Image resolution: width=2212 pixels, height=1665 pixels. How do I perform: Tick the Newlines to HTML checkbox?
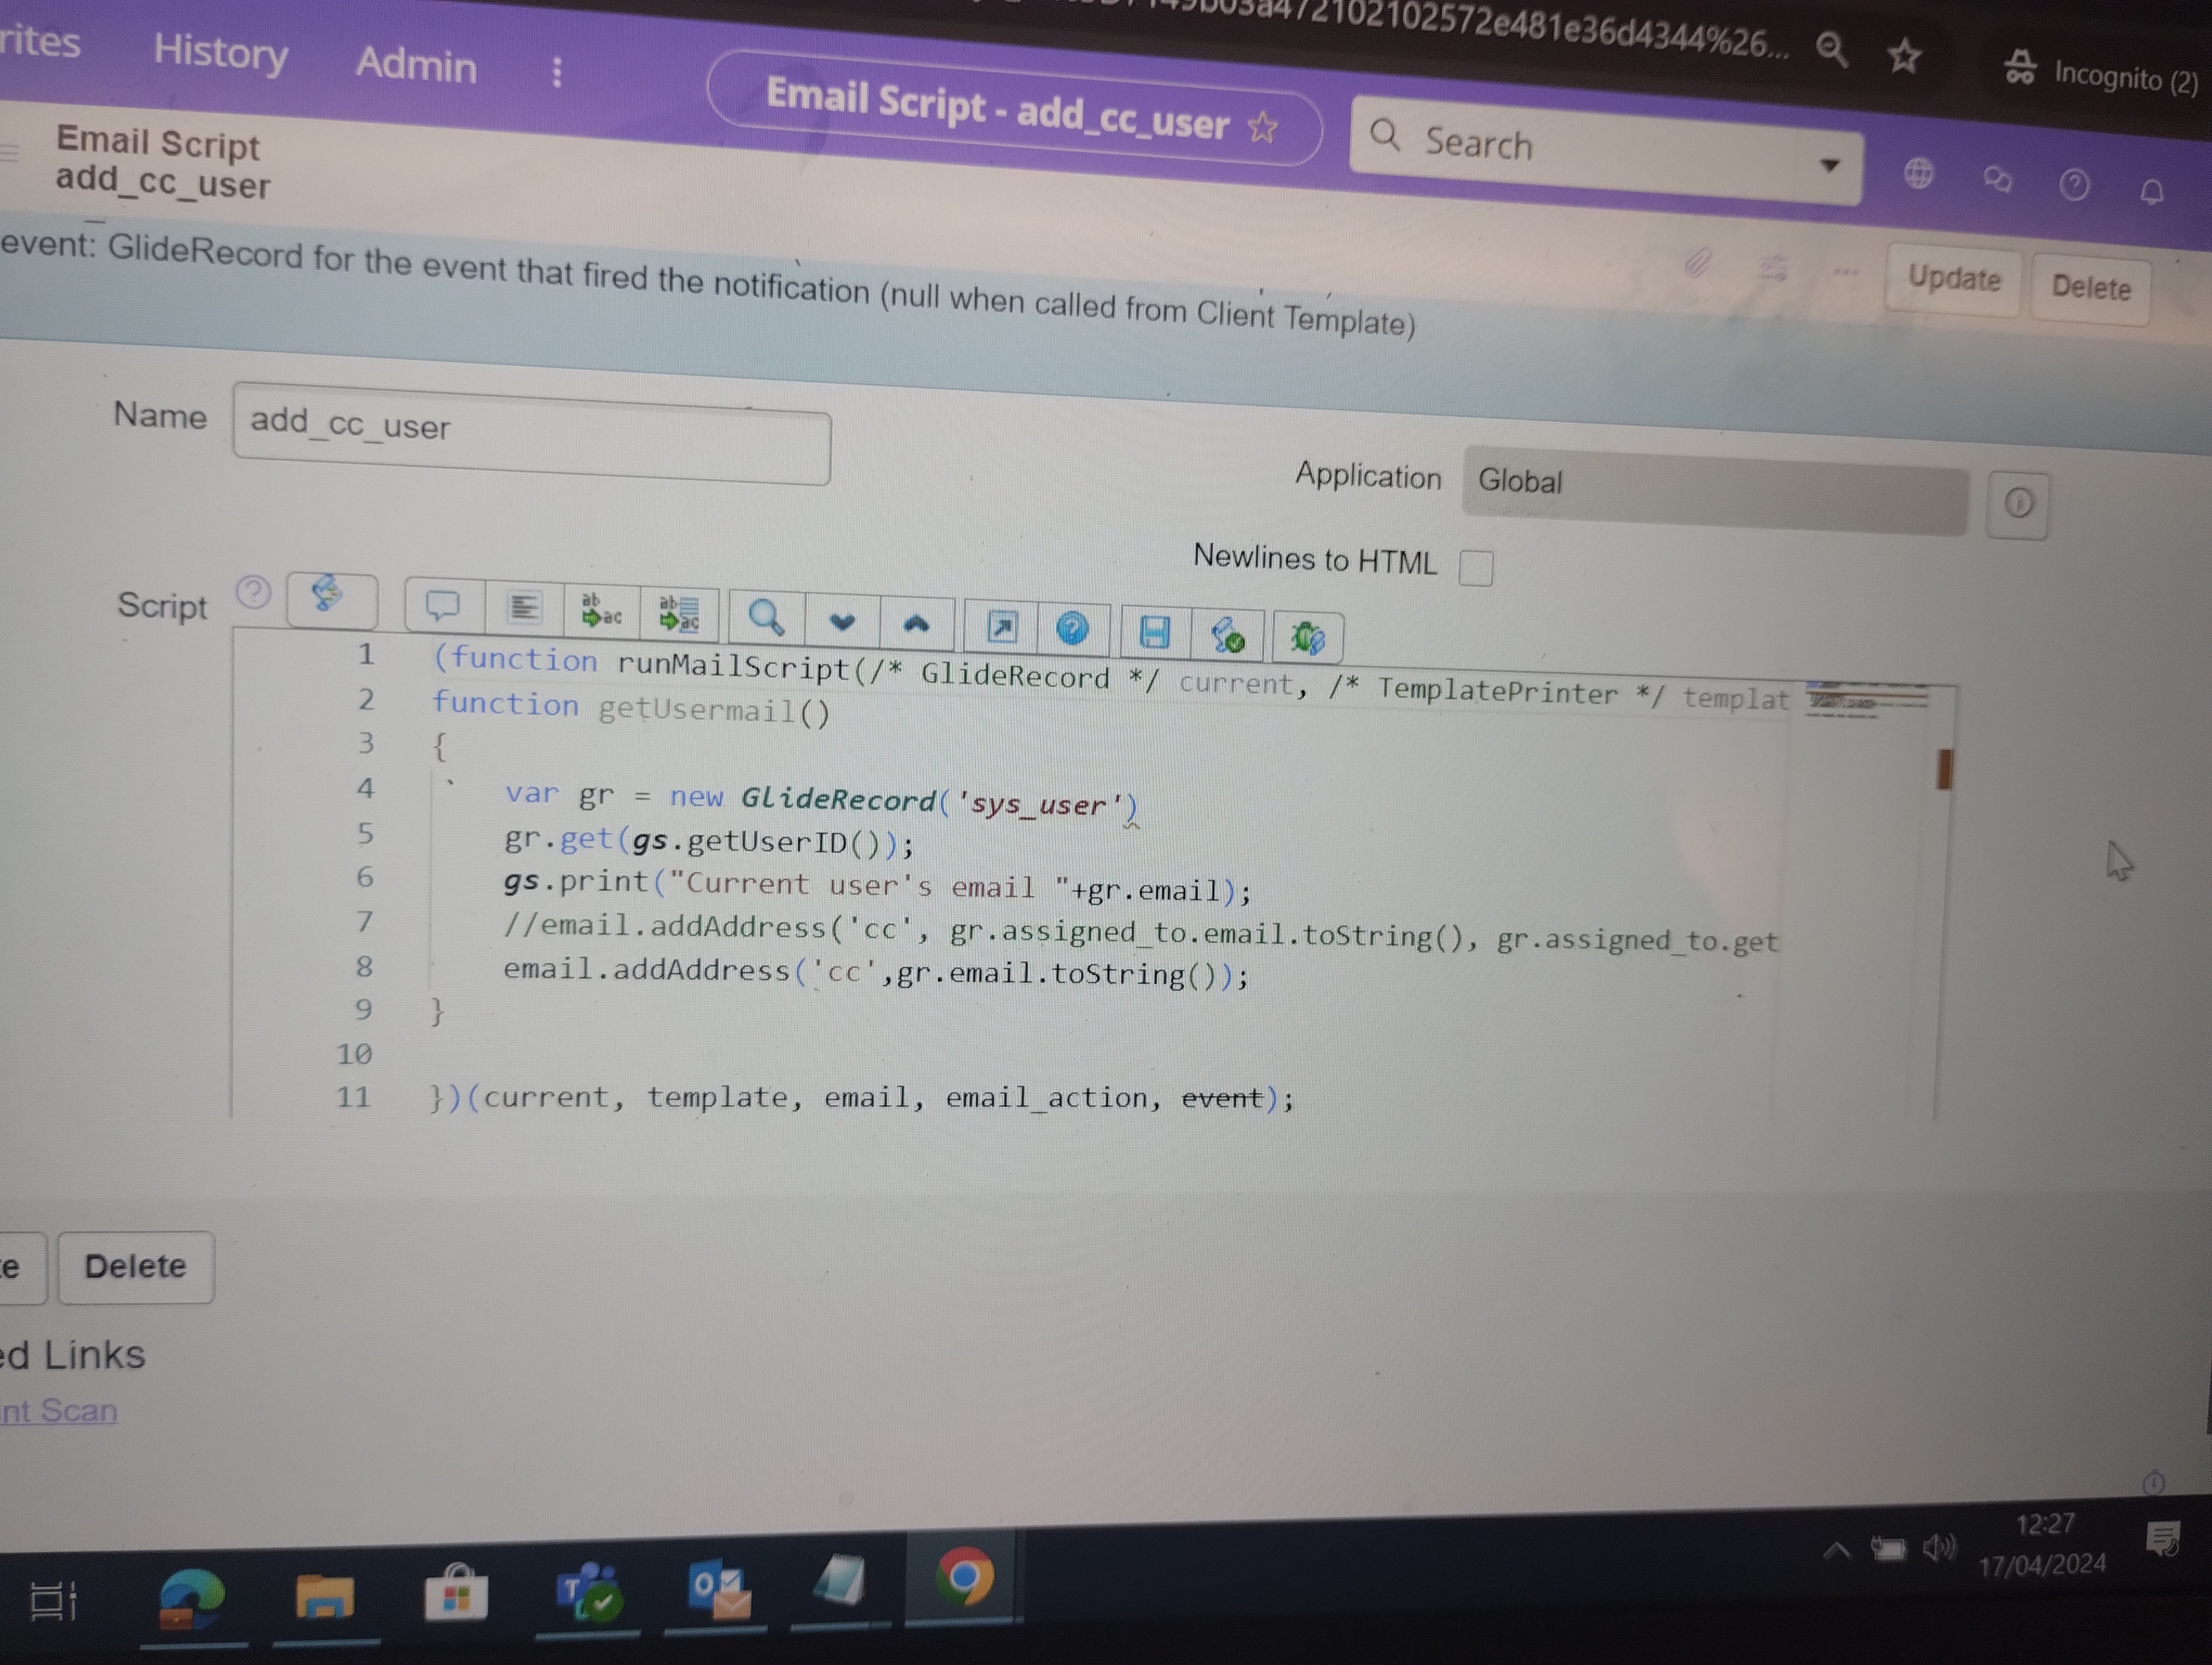click(1476, 567)
